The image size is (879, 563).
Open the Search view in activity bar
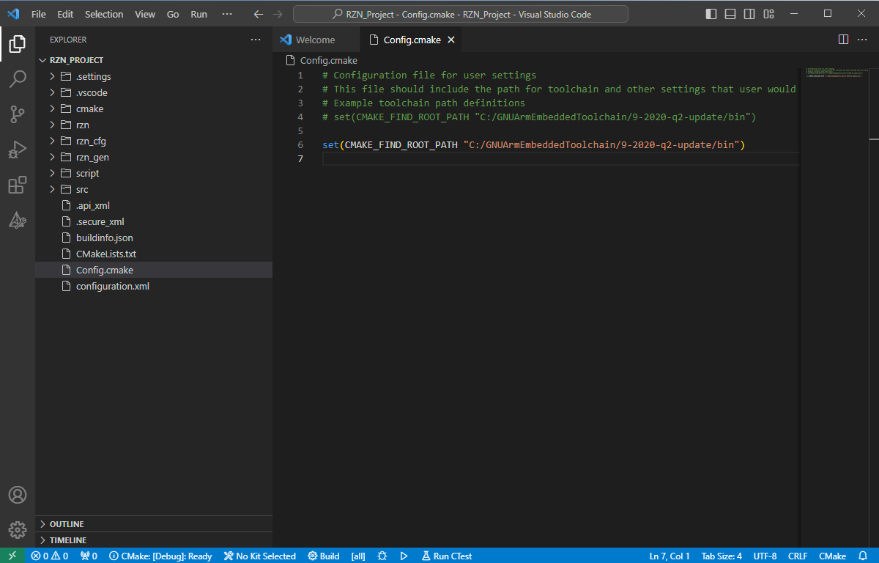click(18, 79)
